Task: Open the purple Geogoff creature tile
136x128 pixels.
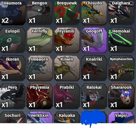Action: (94, 40)
